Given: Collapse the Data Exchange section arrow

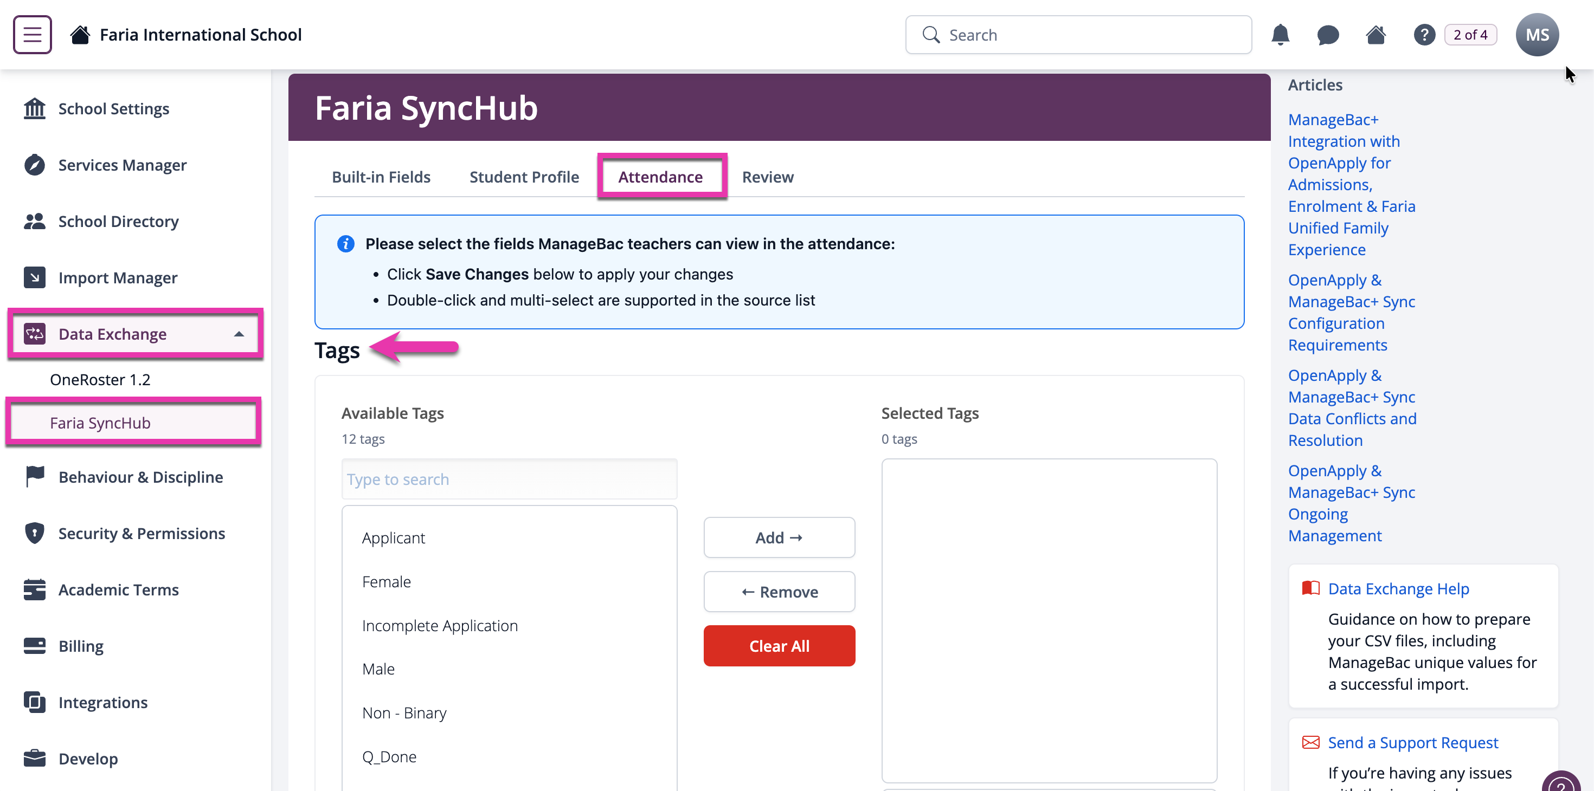Looking at the screenshot, I should tap(239, 334).
